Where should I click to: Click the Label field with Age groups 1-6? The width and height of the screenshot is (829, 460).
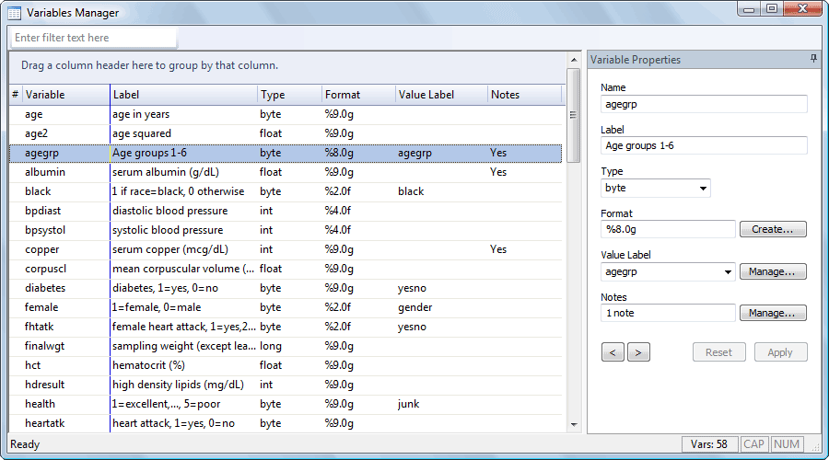click(704, 145)
